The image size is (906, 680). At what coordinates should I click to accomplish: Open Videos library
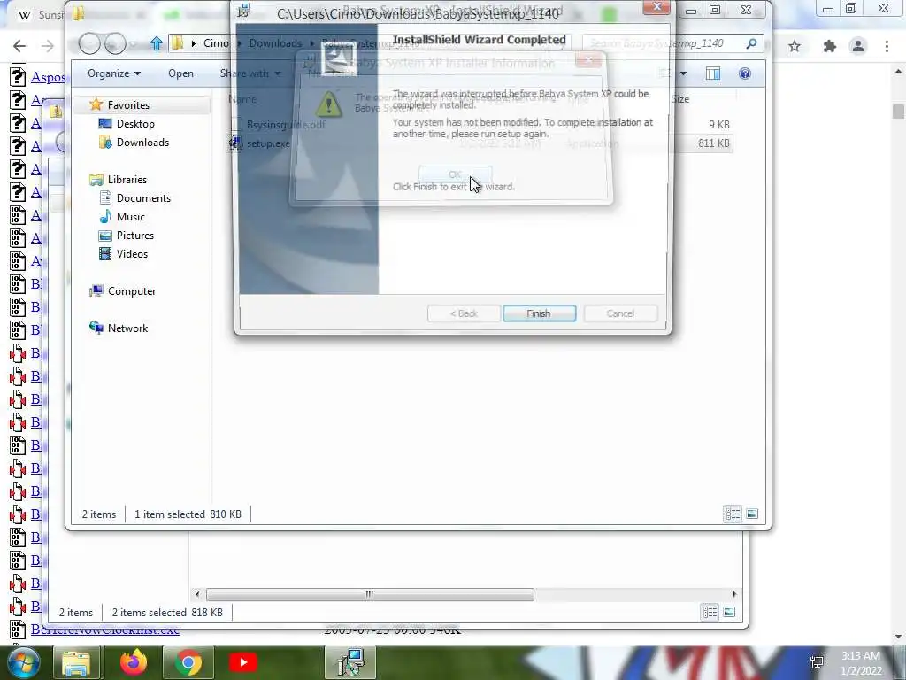pyautogui.click(x=132, y=254)
